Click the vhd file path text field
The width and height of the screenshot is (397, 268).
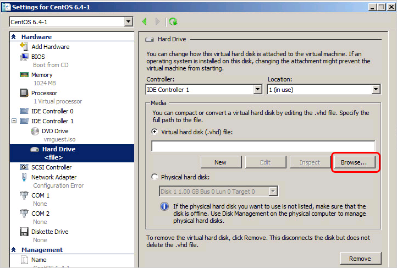coord(263,146)
